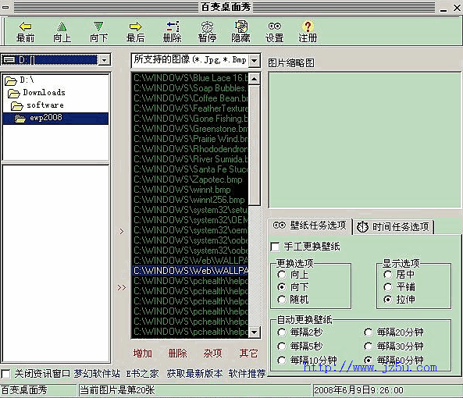Select Blue Lace 16 in file list

[191, 78]
